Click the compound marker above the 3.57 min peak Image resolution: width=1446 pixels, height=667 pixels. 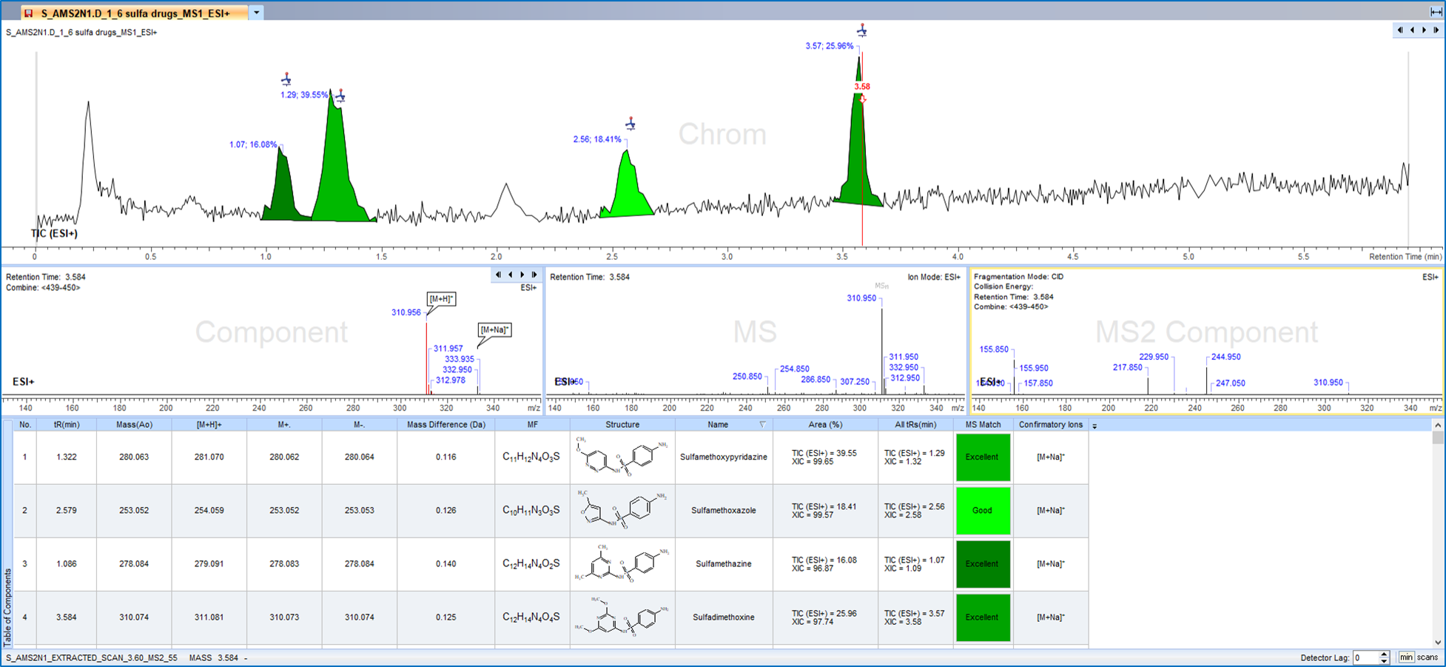pyautogui.click(x=862, y=30)
